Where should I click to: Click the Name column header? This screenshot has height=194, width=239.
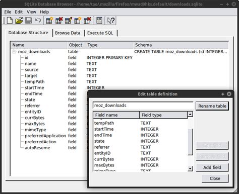pos(39,45)
